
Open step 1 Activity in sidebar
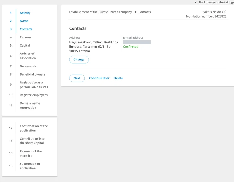click(x=25, y=13)
